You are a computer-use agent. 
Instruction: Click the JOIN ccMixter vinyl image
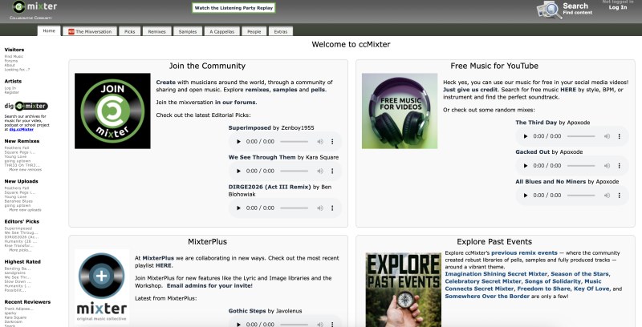[112, 111]
